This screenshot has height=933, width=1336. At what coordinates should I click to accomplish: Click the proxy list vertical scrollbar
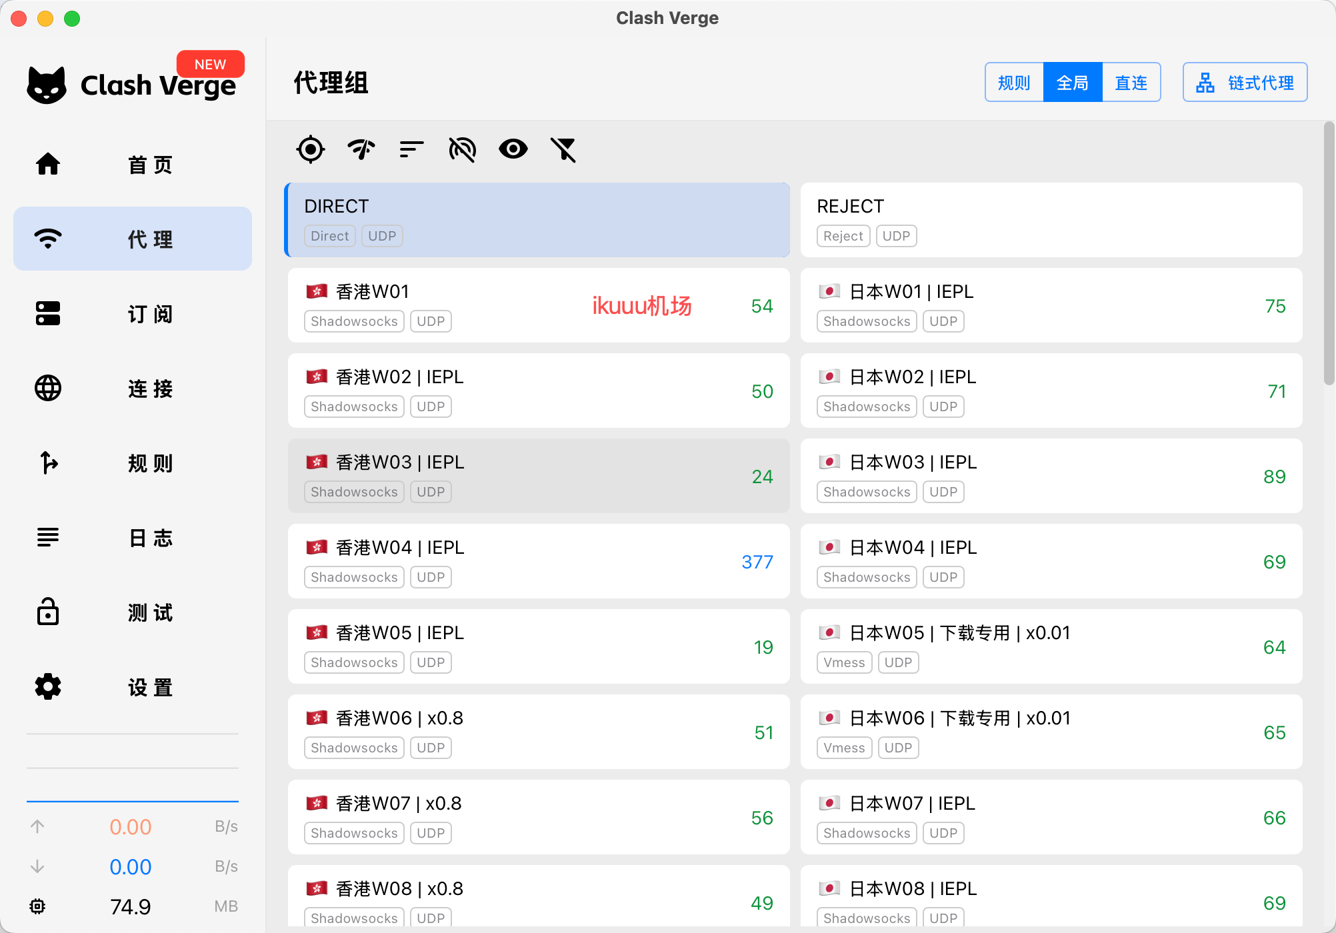tap(1328, 253)
